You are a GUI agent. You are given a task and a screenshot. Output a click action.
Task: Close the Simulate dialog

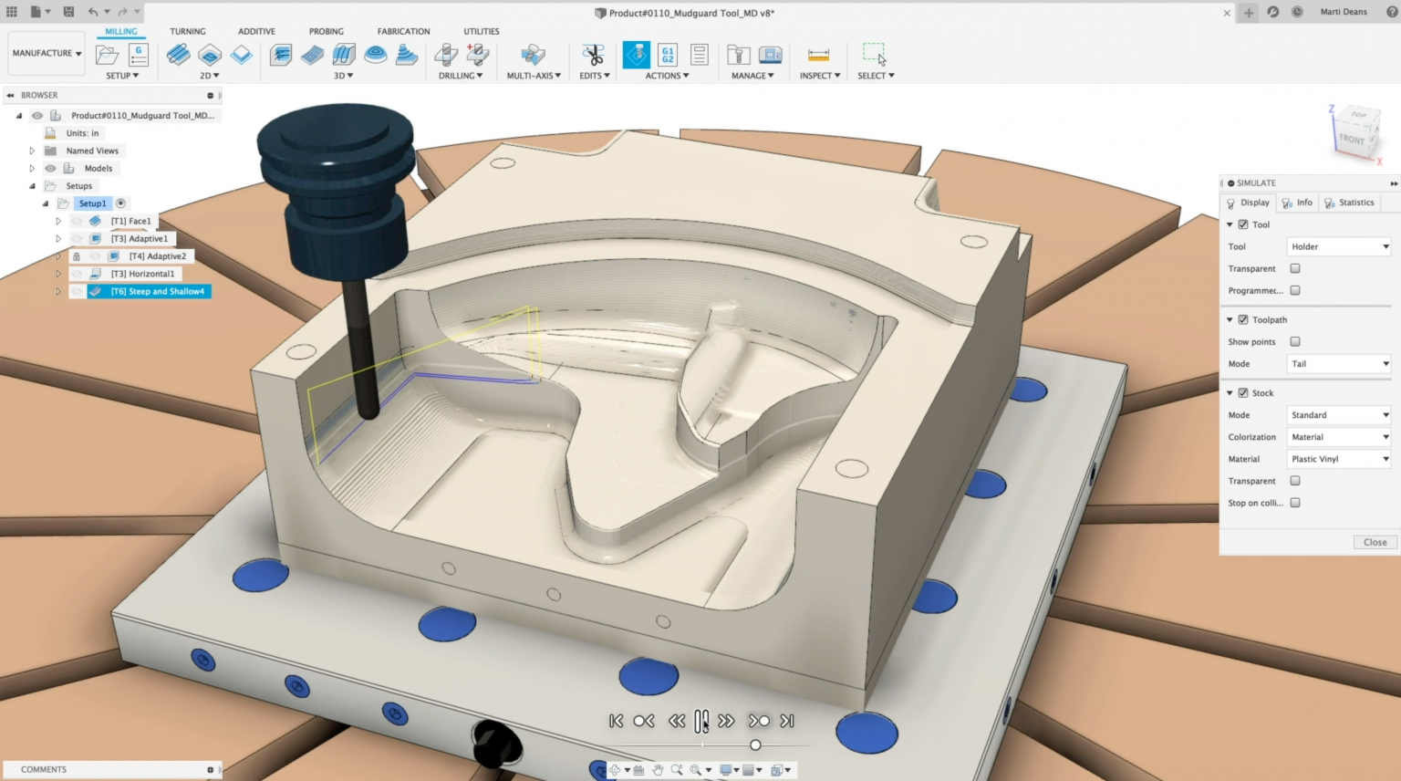[x=1374, y=542]
